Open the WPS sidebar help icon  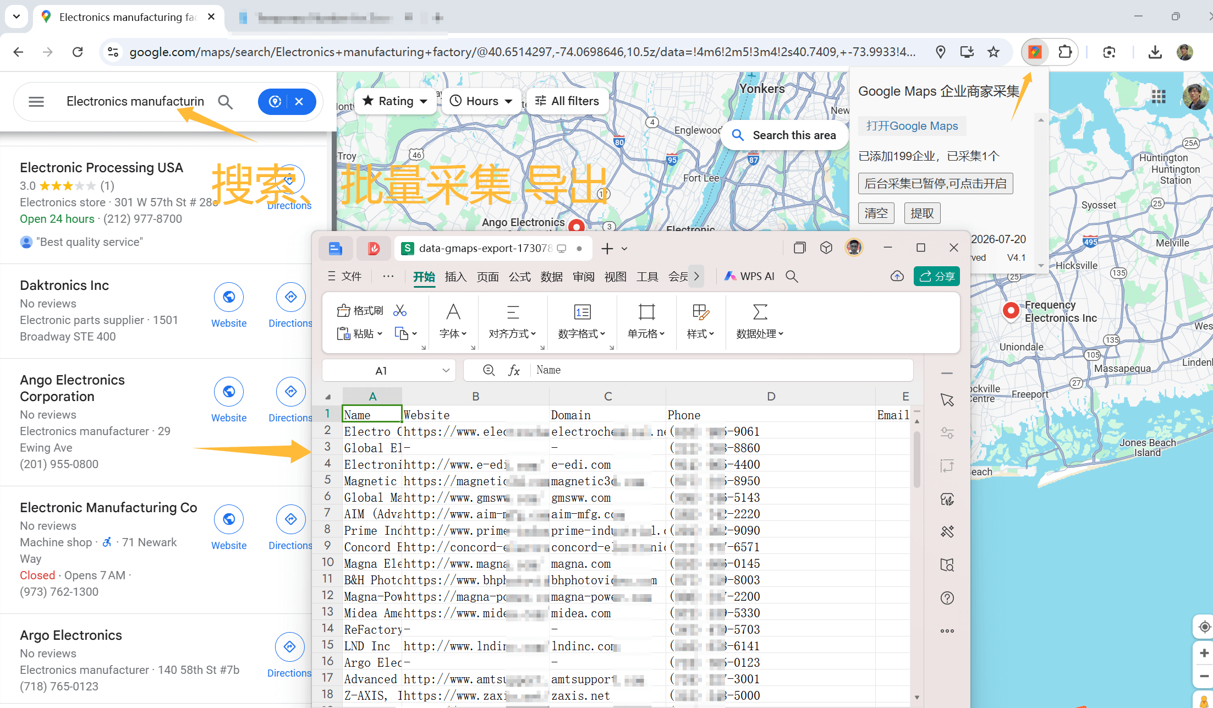tap(947, 598)
